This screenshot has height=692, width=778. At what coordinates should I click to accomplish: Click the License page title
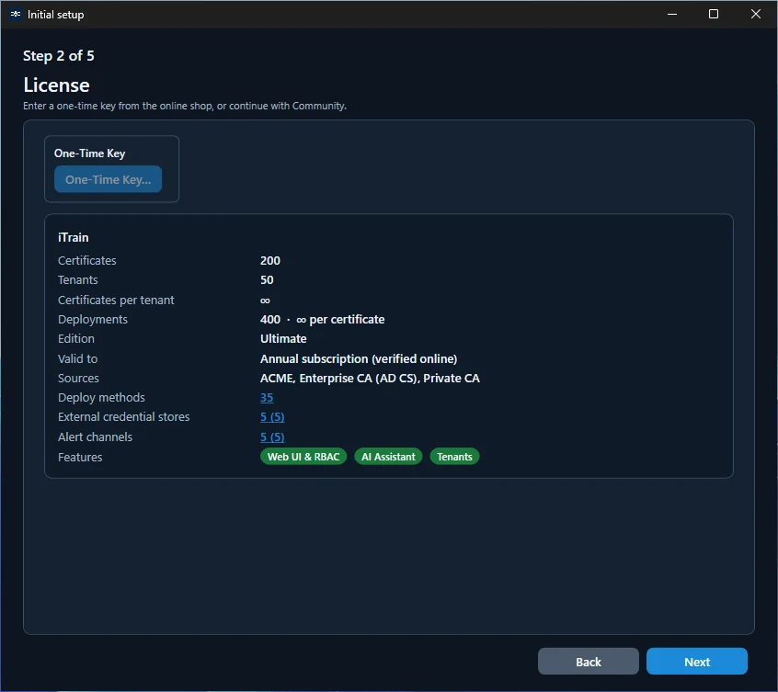click(57, 85)
